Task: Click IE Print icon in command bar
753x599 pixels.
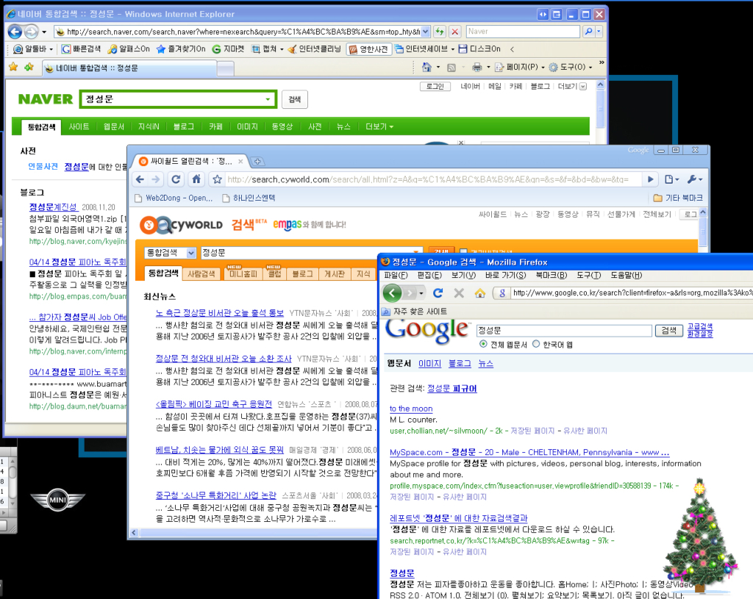Action: [x=477, y=67]
